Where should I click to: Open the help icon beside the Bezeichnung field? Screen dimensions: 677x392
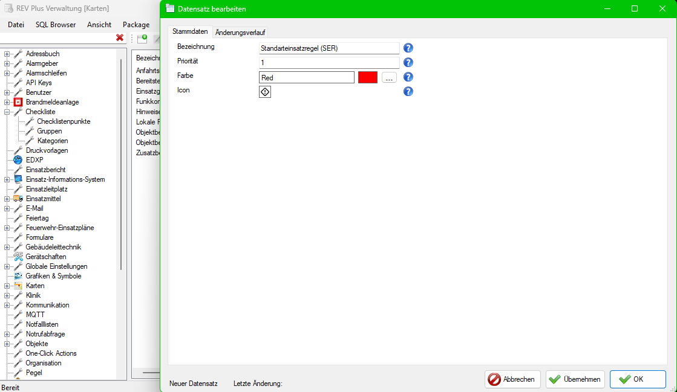(408, 48)
